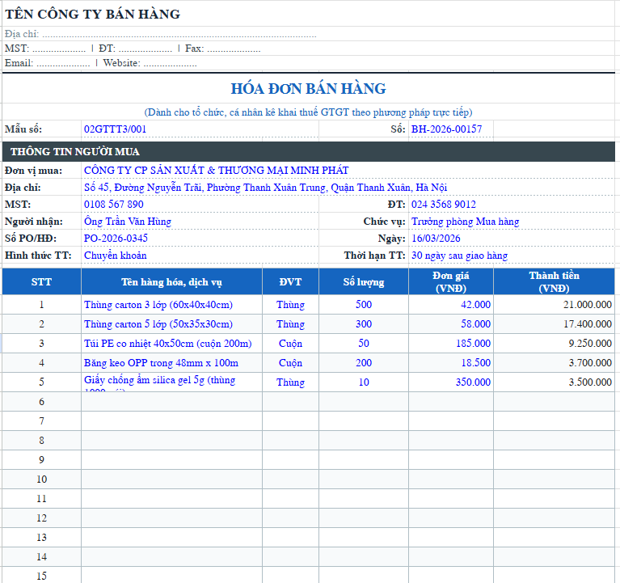Click payment method cell Chuyển khoản
The image size is (620, 583).
tap(116, 256)
